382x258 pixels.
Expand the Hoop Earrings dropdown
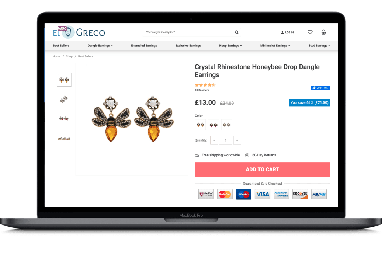pyautogui.click(x=230, y=46)
